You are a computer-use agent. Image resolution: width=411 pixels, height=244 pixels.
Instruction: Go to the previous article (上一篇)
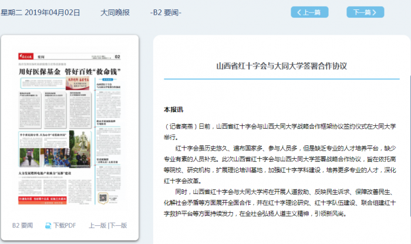309,12
